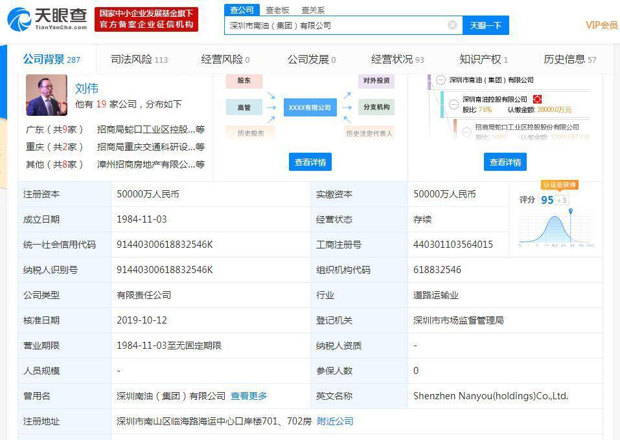Click the central XXXX有限公司 node
Viewport: 620px width, 440px height.
click(310, 107)
